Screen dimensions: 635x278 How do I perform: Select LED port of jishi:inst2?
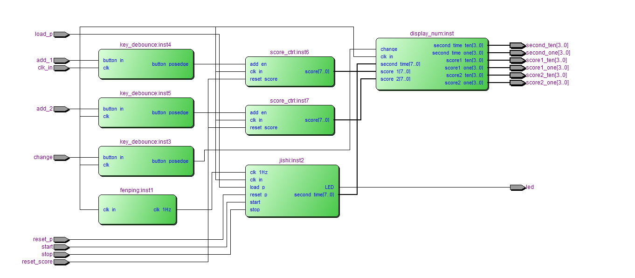click(x=329, y=188)
